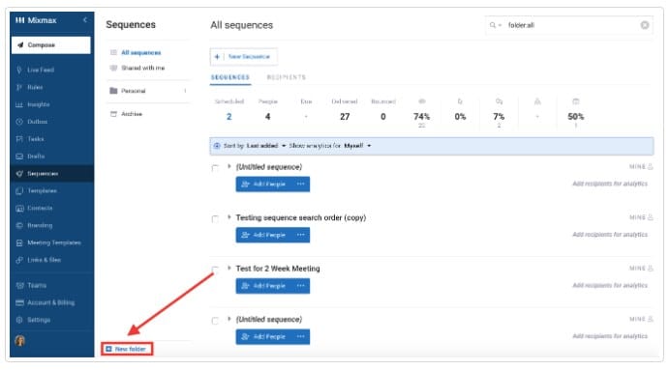Click the New Sequence button
Screen dimensions: 669x370
pos(244,57)
